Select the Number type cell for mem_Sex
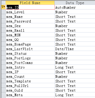 pyautogui.click(x=75, y=26)
